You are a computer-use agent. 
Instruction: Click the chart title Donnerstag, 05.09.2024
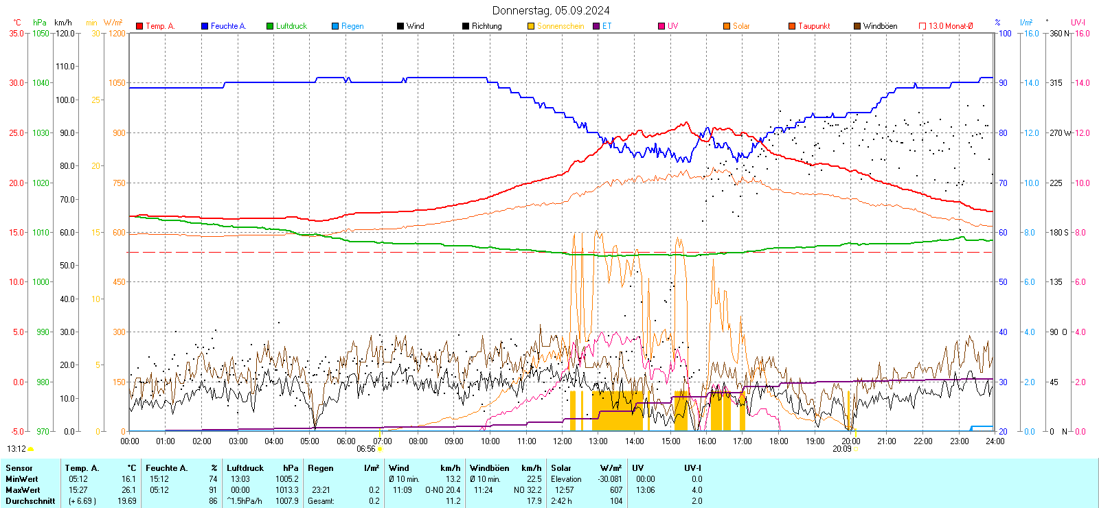551,10
